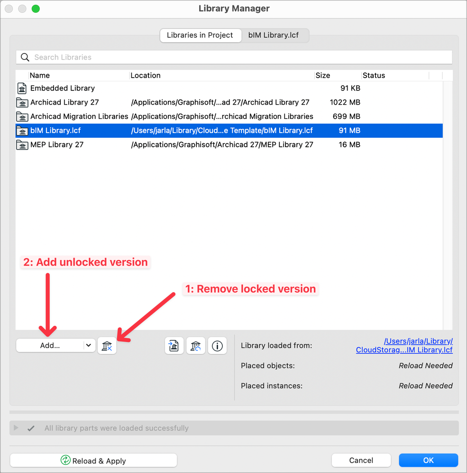Click the bIM Library.lcf row icon

(x=22, y=131)
